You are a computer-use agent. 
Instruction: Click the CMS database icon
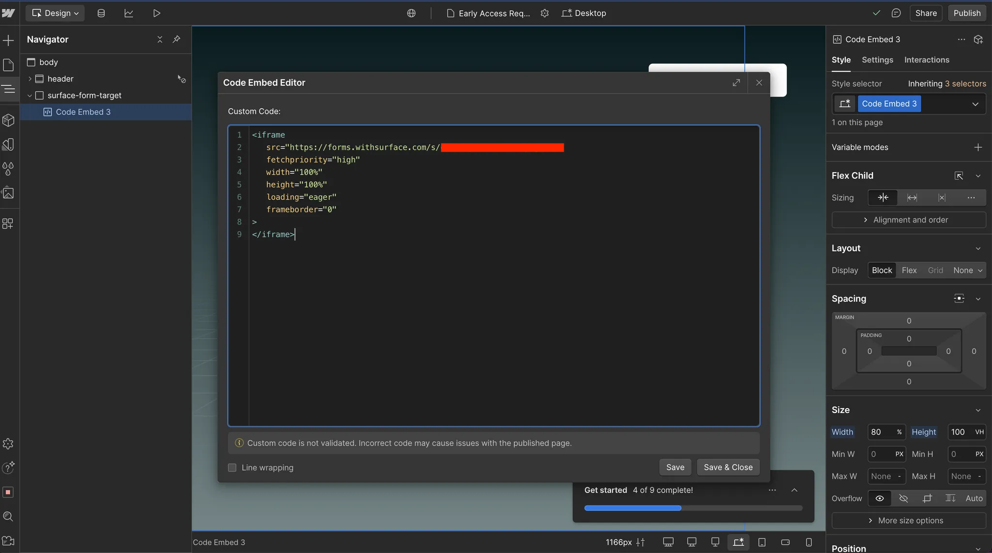tap(101, 13)
